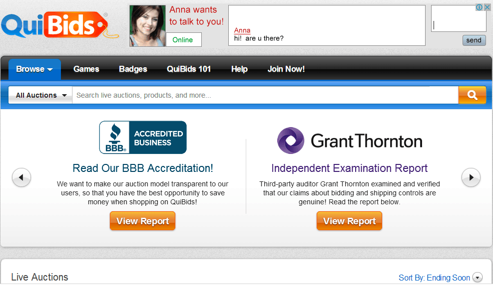
Task: Click the orange search magnifier button
Action: coord(472,95)
